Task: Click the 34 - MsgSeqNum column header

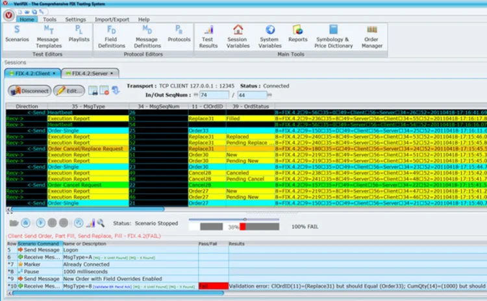Action: 158,107
